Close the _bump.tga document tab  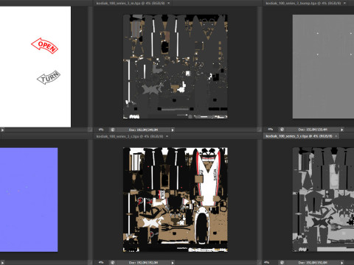pyautogui.click(x=345, y=3)
